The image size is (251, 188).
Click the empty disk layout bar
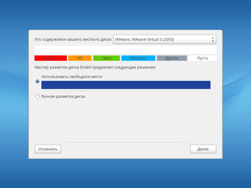click(x=125, y=49)
